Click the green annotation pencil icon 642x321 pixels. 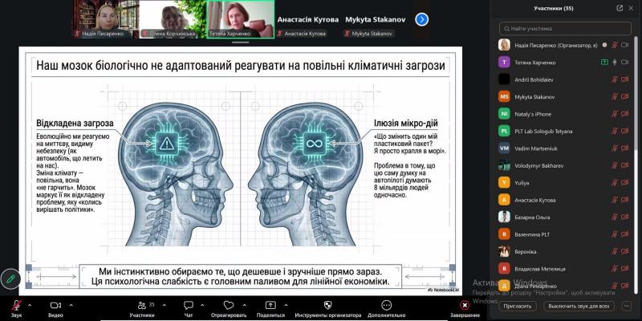coord(10,278)
